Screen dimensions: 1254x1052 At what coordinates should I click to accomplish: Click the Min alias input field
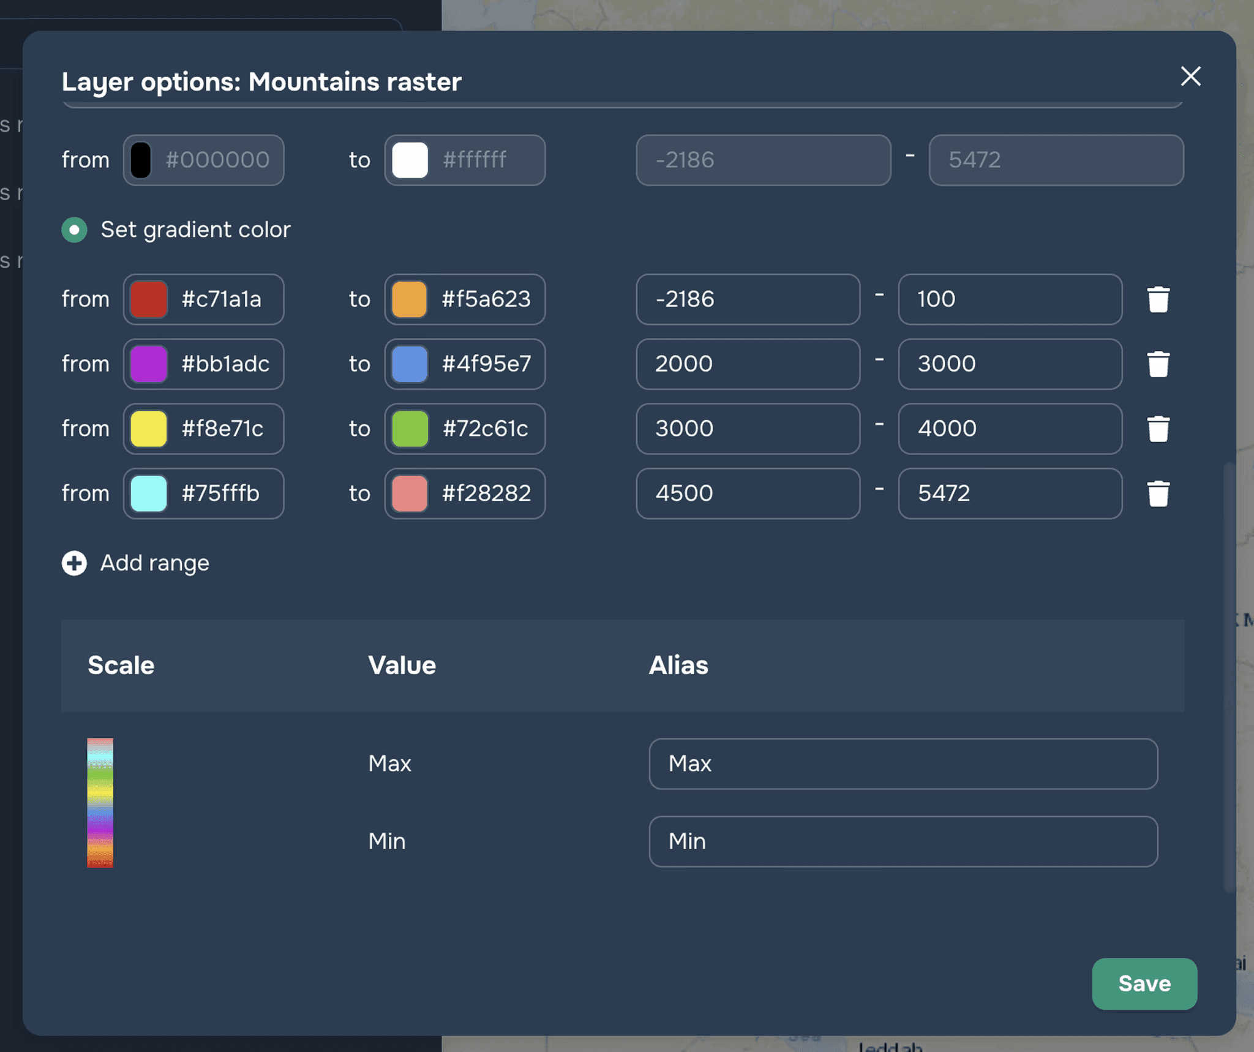(x=903, y=841)
